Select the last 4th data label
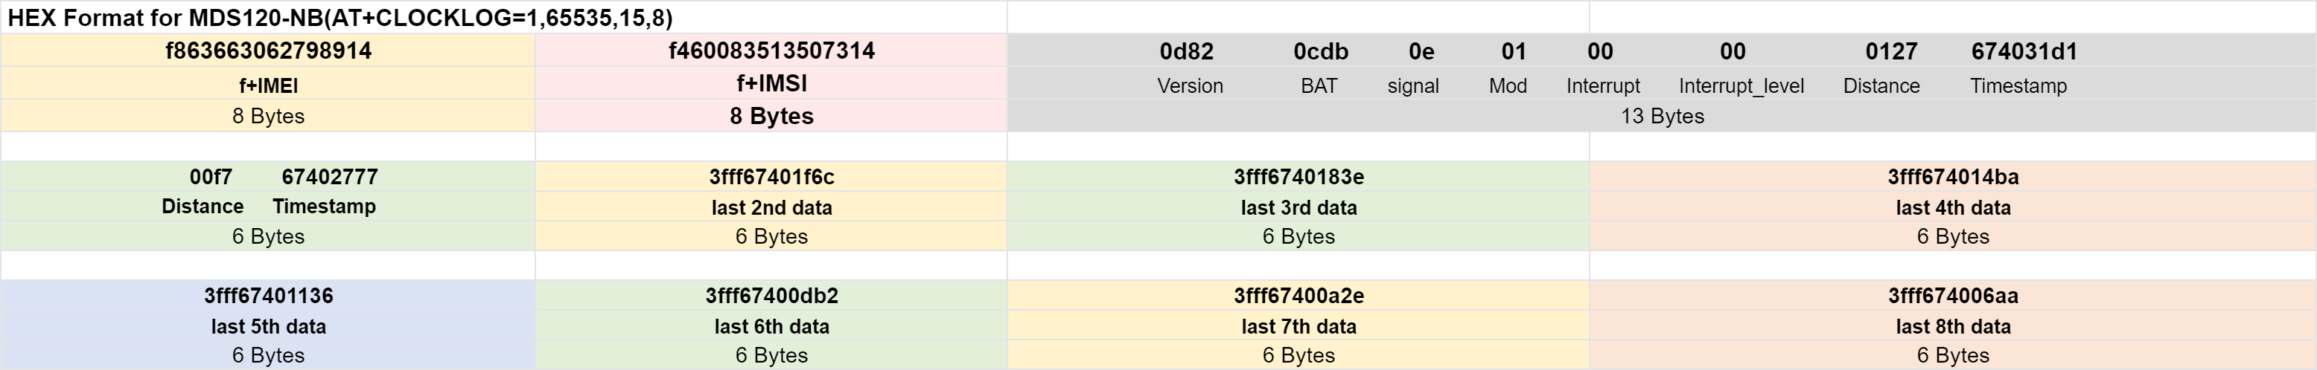 coord(1953,207)
